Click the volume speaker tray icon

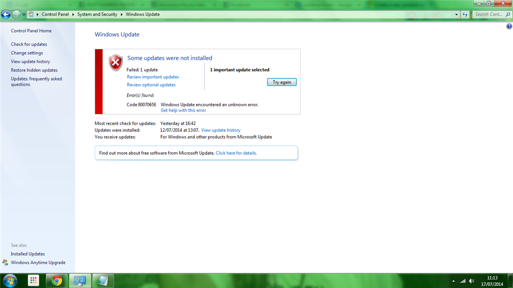pyautogui.click(x=471, y=281)
